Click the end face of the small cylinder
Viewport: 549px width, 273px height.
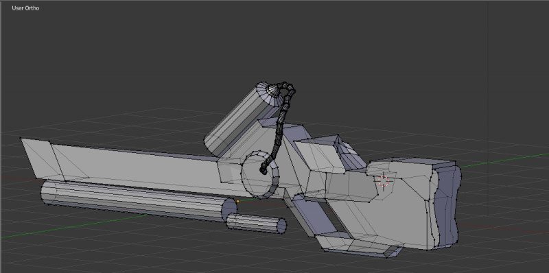[281, 226]
